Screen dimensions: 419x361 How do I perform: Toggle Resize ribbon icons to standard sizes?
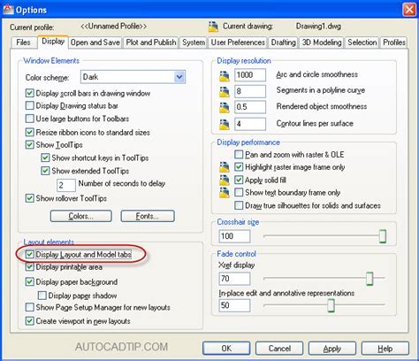[x=29, y=132]
